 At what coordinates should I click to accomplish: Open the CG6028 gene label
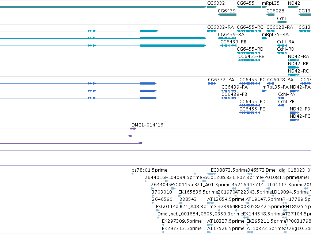point(275,11)
